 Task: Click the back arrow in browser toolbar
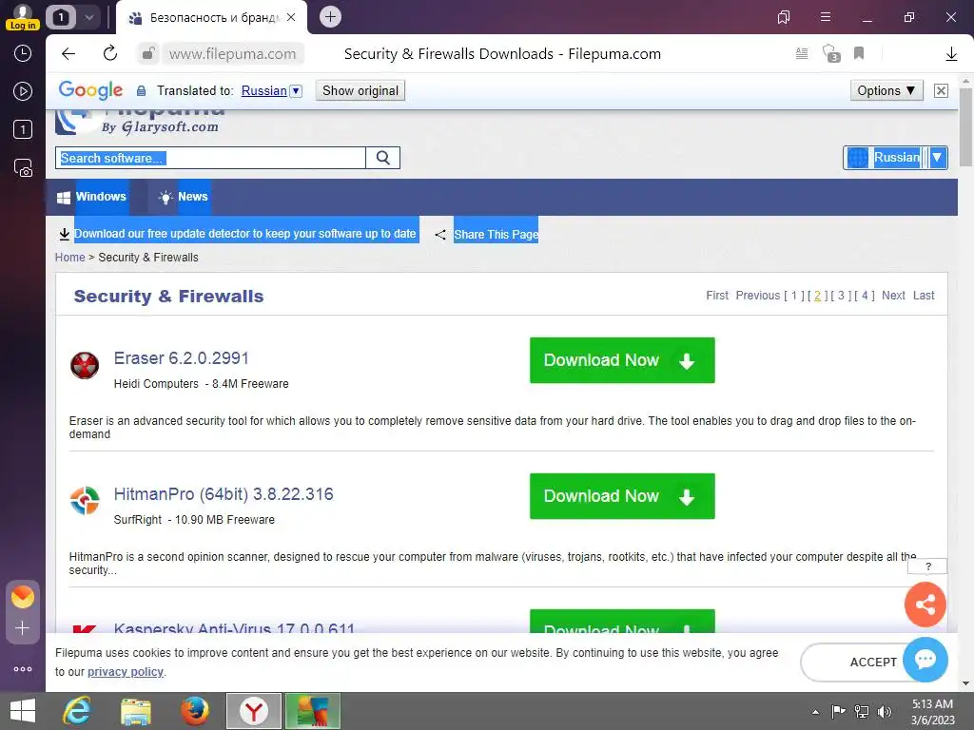[x=68, y=53]
